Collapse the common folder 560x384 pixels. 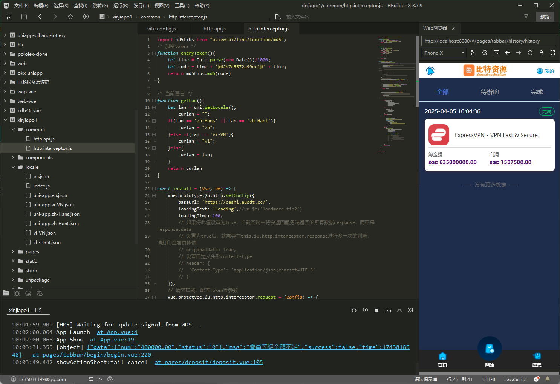(13, 129)
